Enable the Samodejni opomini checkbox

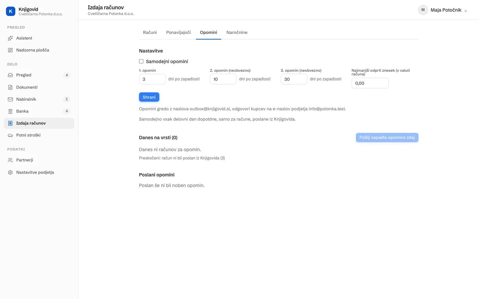pyautogui.click(x=141, y=61)
